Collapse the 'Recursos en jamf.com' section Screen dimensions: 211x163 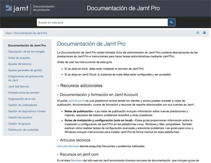pyautogui.click(x=58, y=155)
